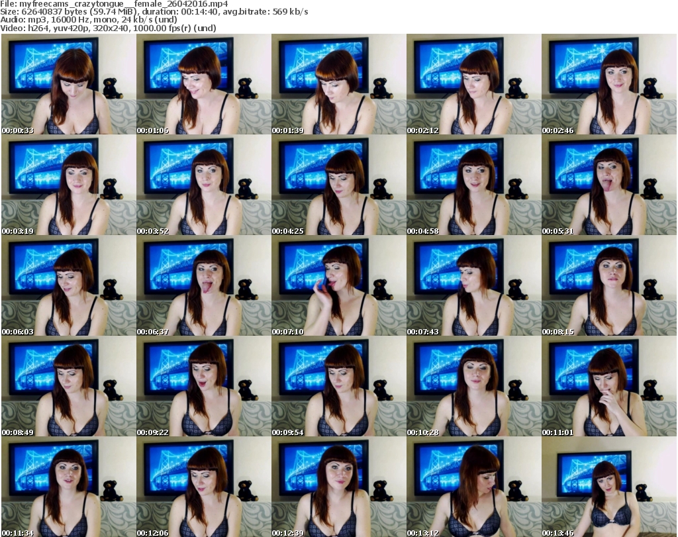Screen dimensions: 678x537
Task: Select the thumbnail timestamped 00:09:54
Action: pos(338,387)
